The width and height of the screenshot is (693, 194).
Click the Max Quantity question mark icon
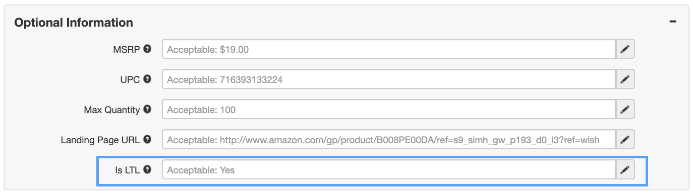click(x=147, y=109)
